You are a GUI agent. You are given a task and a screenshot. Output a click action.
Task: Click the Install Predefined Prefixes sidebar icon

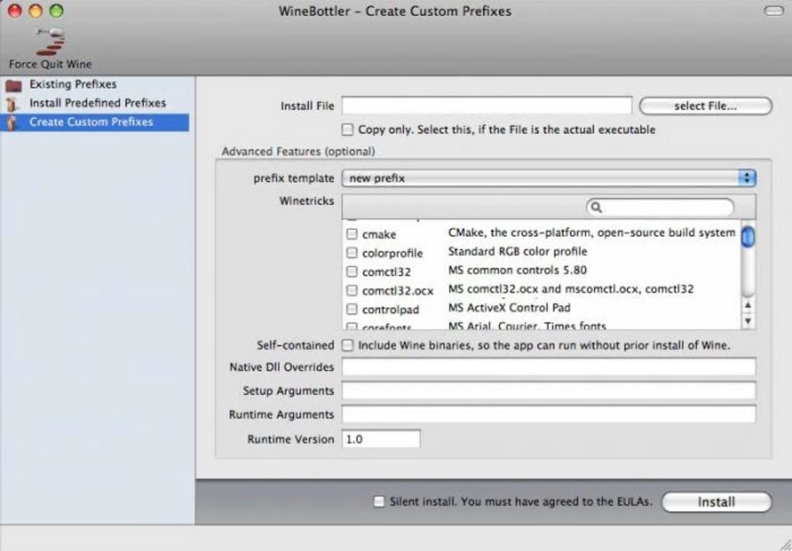12,104
